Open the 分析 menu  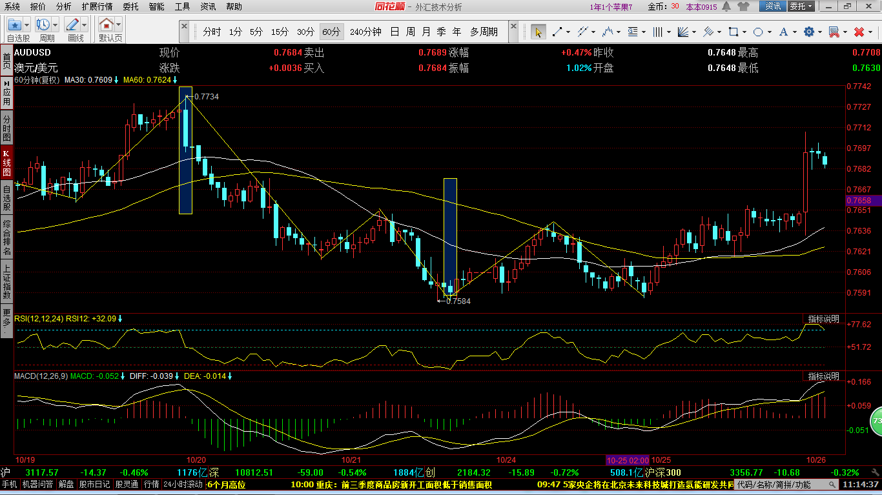pyautogui.click(x=63, y=6)
